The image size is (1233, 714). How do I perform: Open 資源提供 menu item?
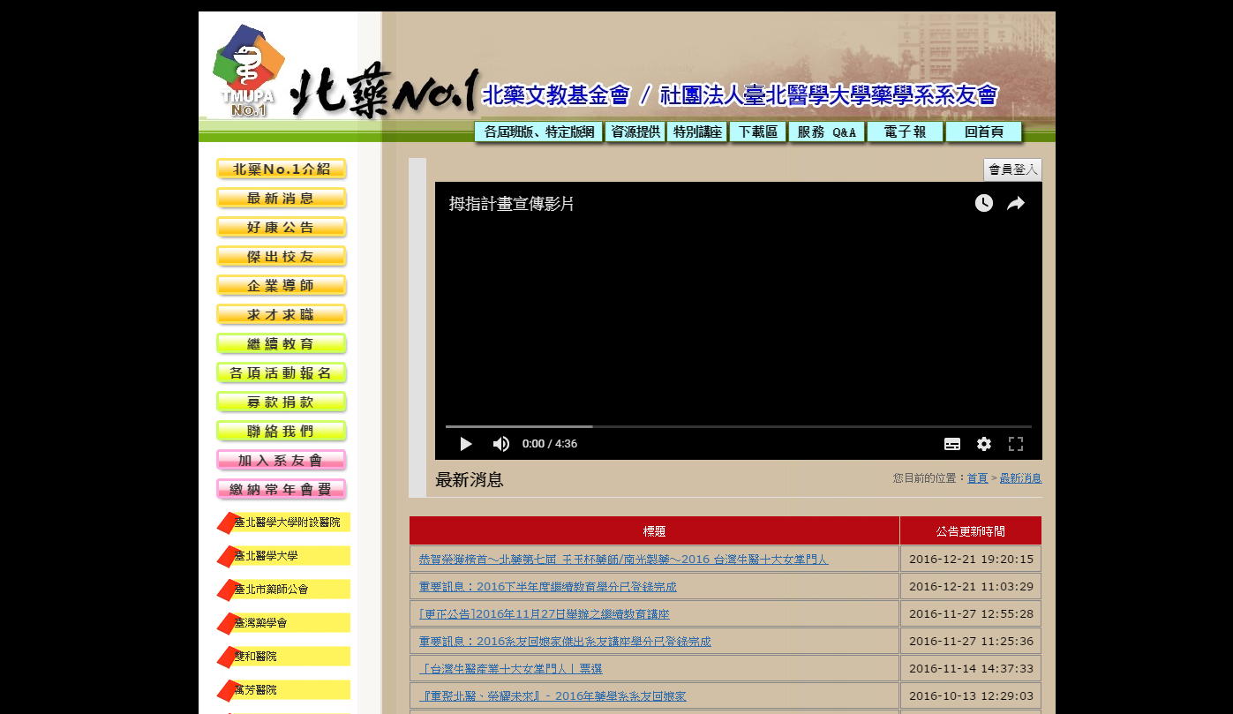[x=635, y=132]
